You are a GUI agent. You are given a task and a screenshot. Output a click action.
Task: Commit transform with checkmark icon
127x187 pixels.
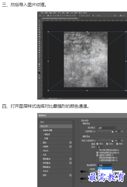pos(124,16)
